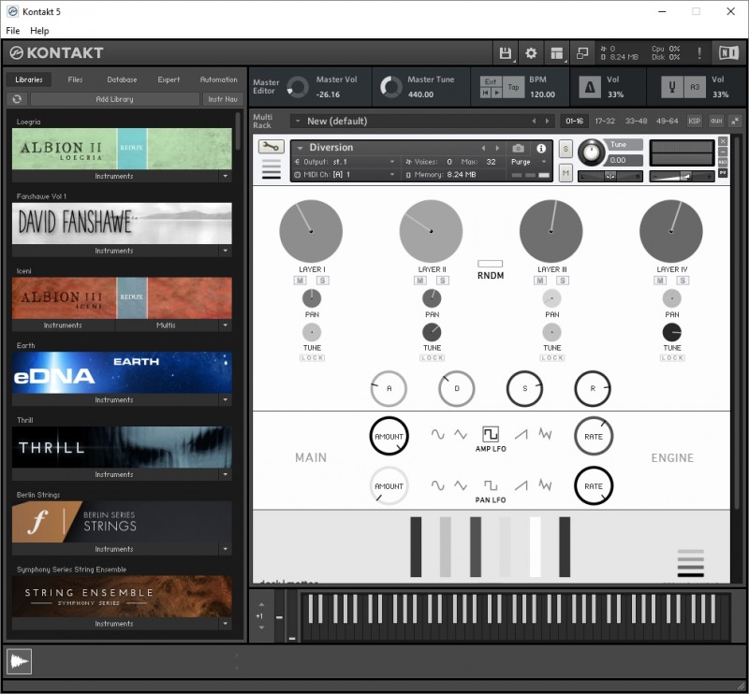The width and height of the screenshot is (749, 694).
Task: Click the AMP LFO AMOUNT knob
Action: [x=389, y=436]
